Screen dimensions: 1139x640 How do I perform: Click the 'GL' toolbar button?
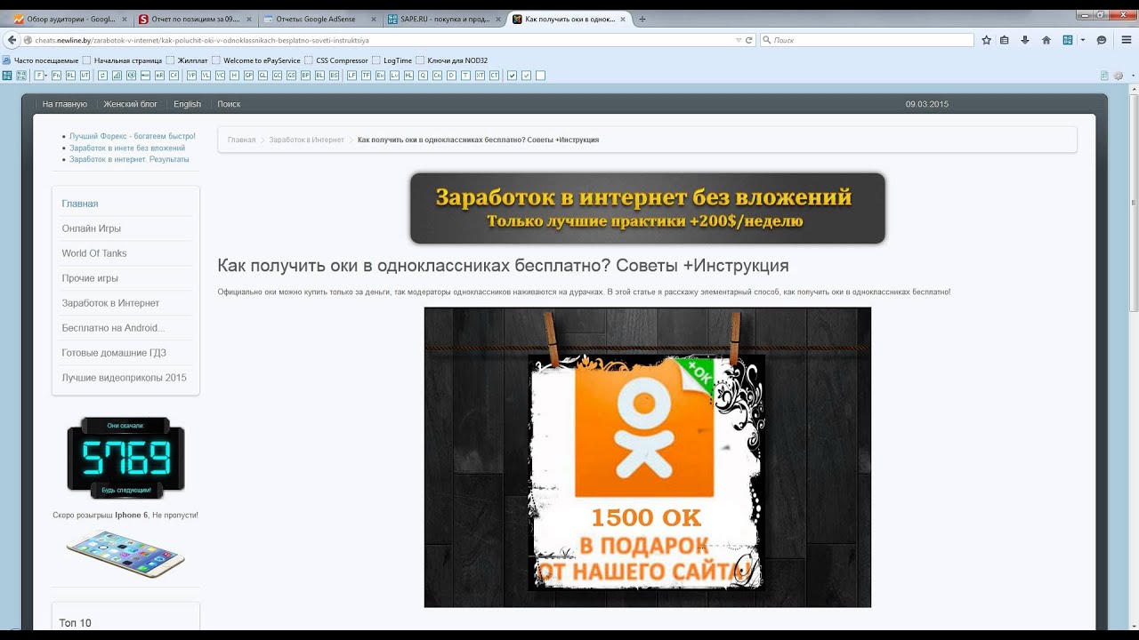point(263,76)
